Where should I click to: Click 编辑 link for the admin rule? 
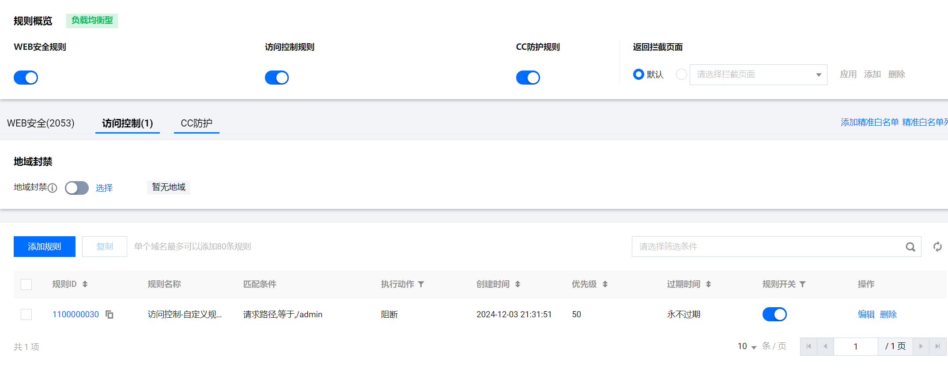(866, 314)
